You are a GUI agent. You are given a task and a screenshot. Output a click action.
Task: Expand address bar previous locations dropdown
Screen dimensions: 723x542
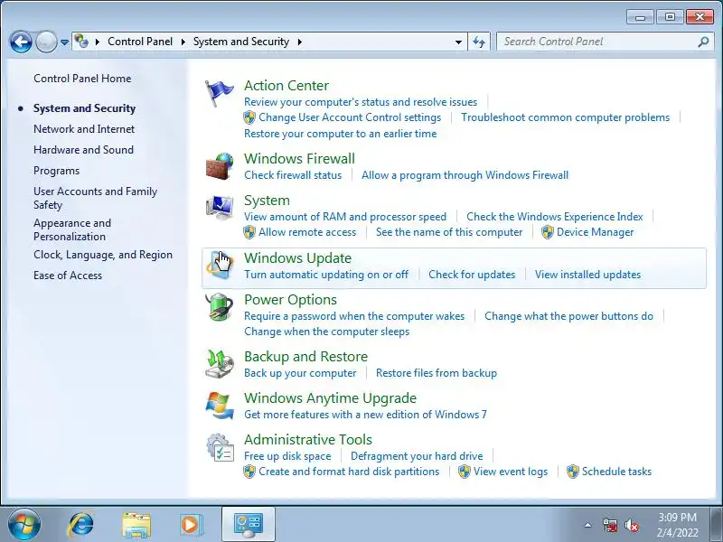tap(458, 42)
